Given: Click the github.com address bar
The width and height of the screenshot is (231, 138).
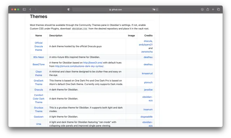Looking at the screenshot, I should click(x=115, y=9).
